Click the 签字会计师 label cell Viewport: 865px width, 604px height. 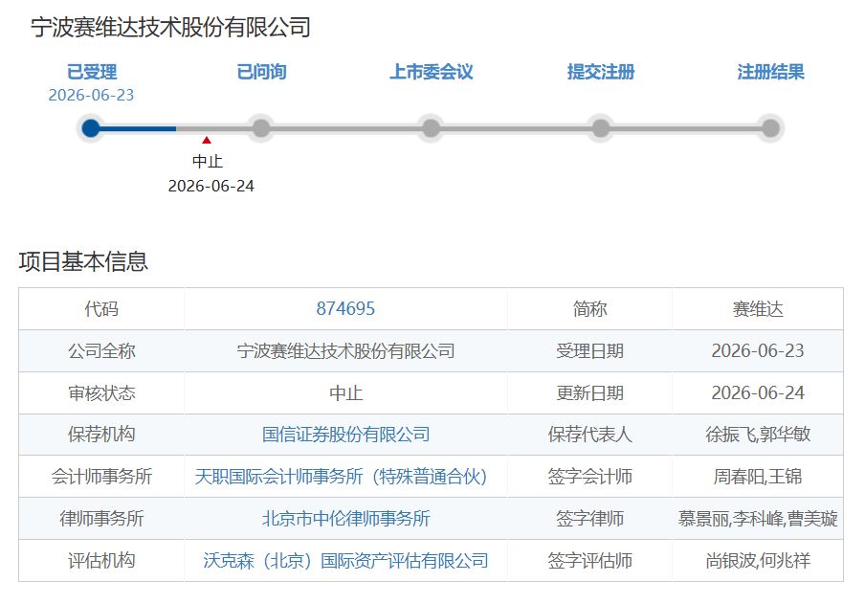click(x=589, y=477)
